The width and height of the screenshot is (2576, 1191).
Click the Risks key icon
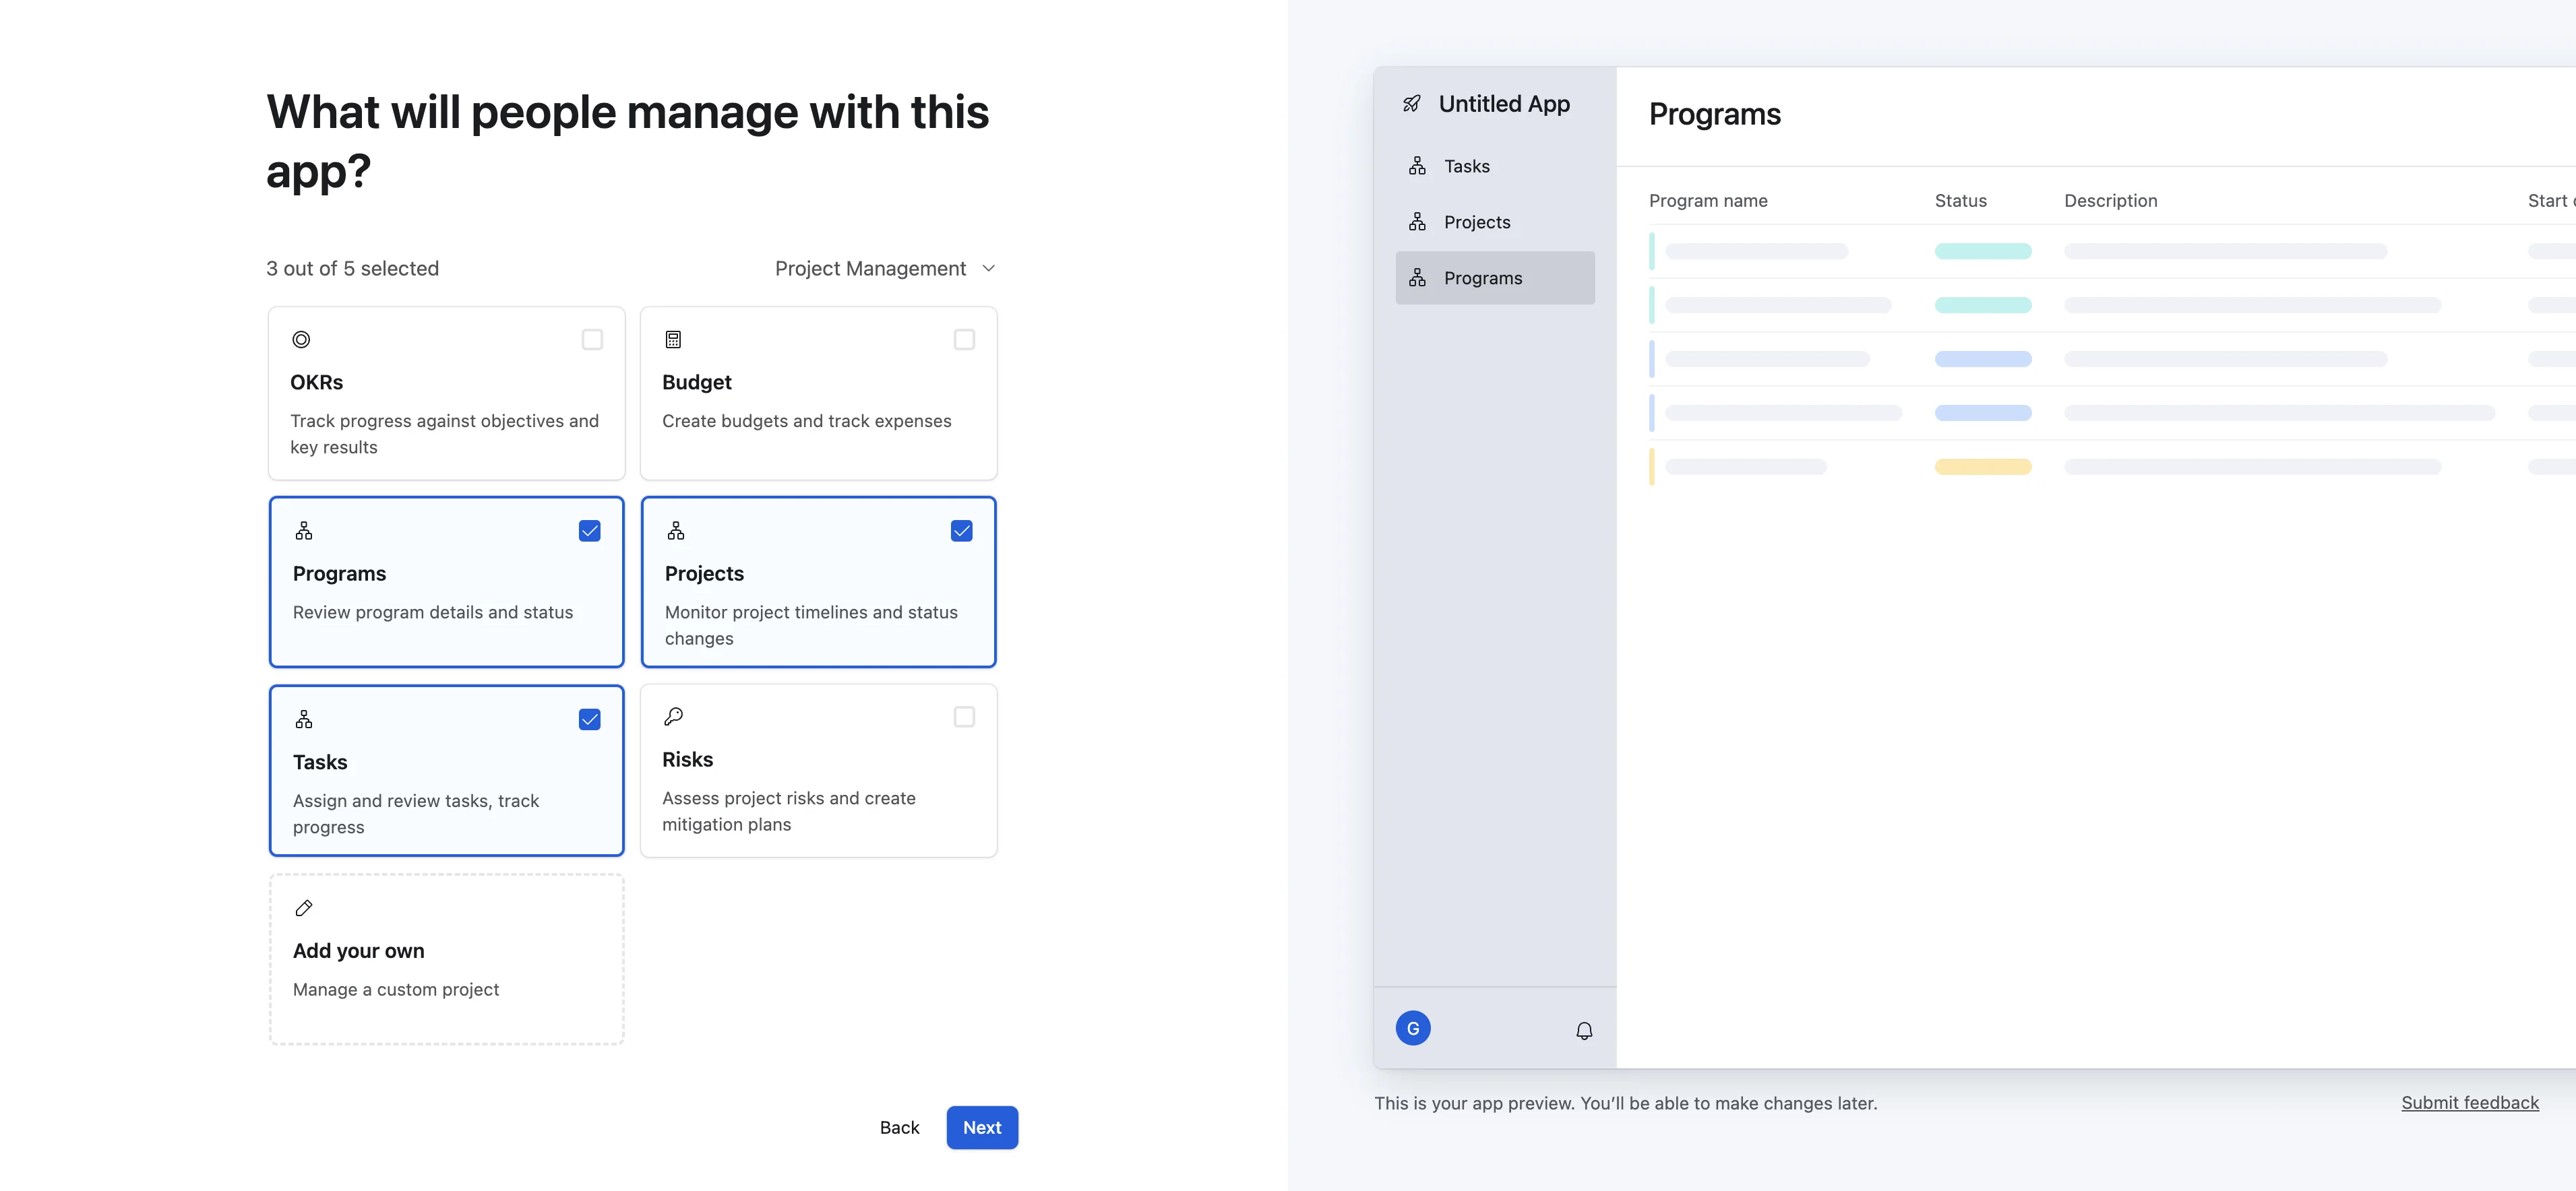pyautogui.click(x=673, y=716)
